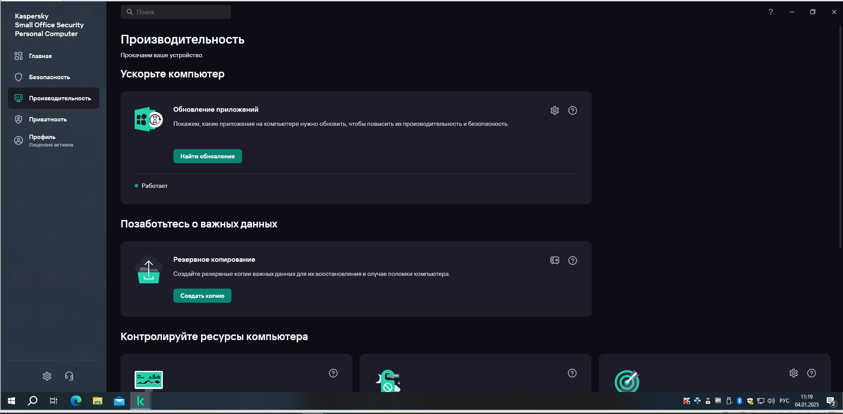Open support headset icon in sidebar
Viewport: 843px width, 414px height.
coord(69,376)
